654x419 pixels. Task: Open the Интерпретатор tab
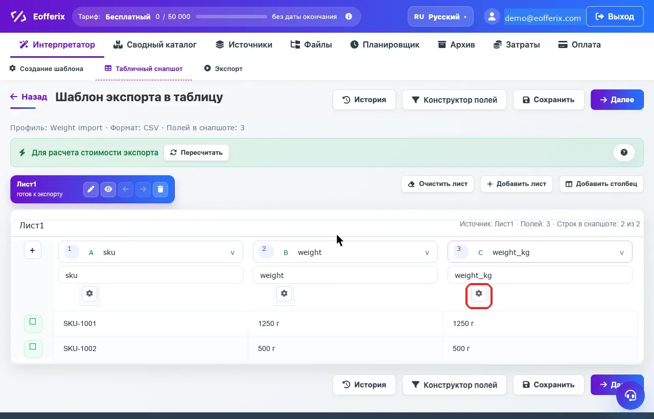pyautogui.click(x=57, y=44)
